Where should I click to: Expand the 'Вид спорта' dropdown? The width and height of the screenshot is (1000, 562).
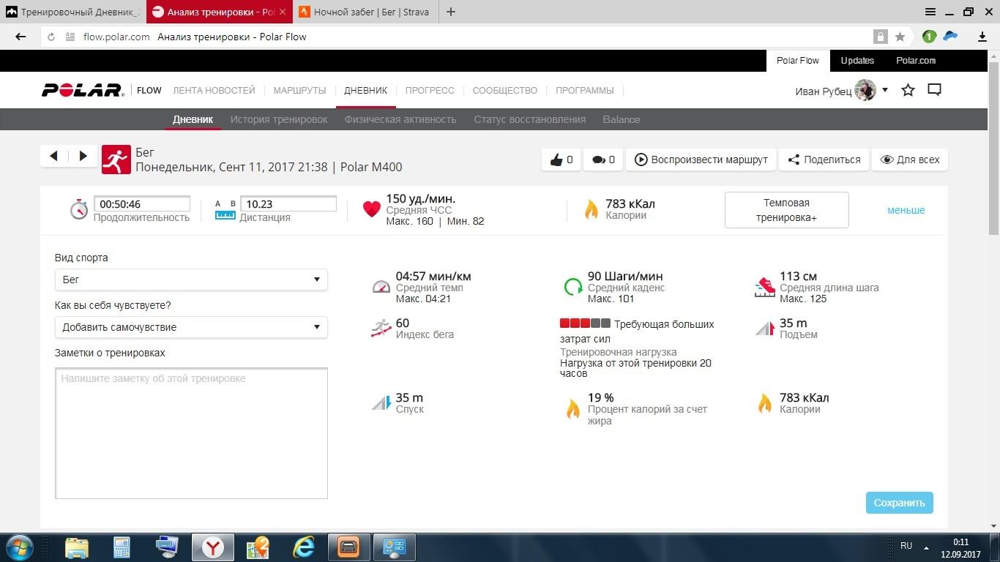pos(191,280)
